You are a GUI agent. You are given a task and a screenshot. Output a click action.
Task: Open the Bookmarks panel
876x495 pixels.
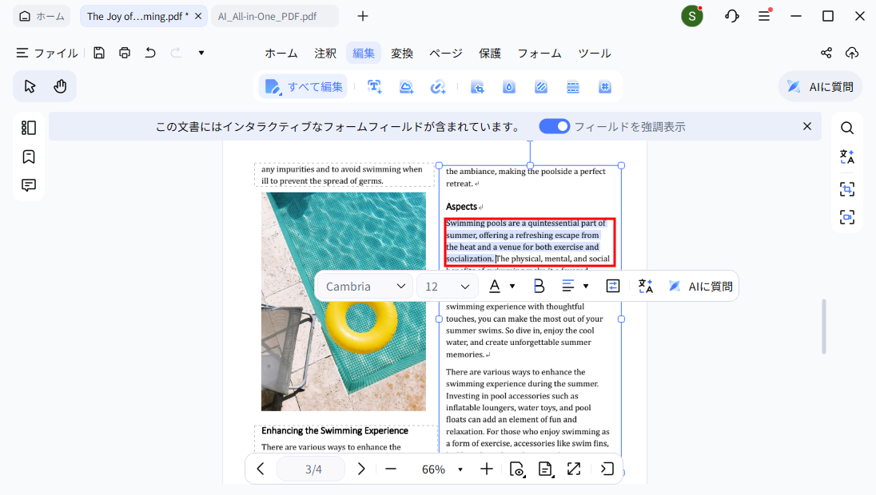[x=28, y=156]
